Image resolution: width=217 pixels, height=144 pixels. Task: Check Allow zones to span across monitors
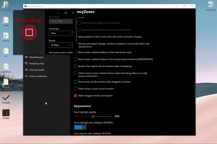click(x=76, y=89)
